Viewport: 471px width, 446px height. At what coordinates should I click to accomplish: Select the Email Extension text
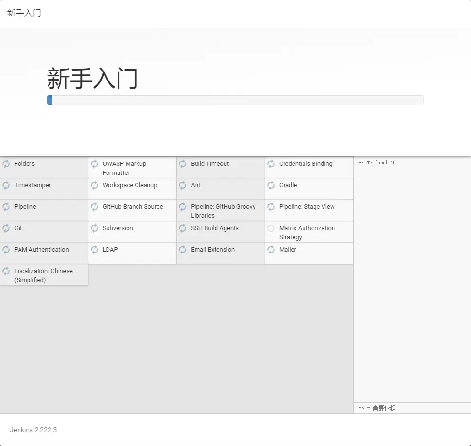(213, 250)
